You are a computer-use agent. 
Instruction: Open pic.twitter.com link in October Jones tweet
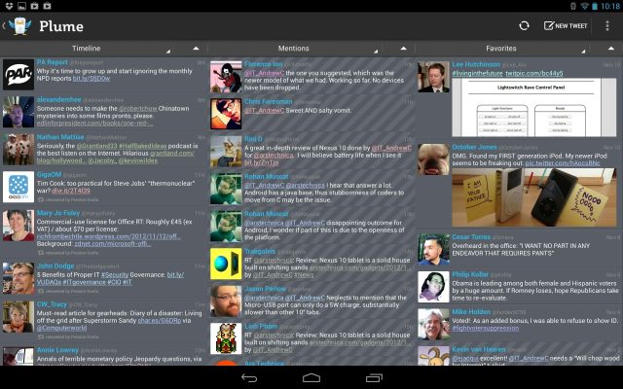point(563,163)
